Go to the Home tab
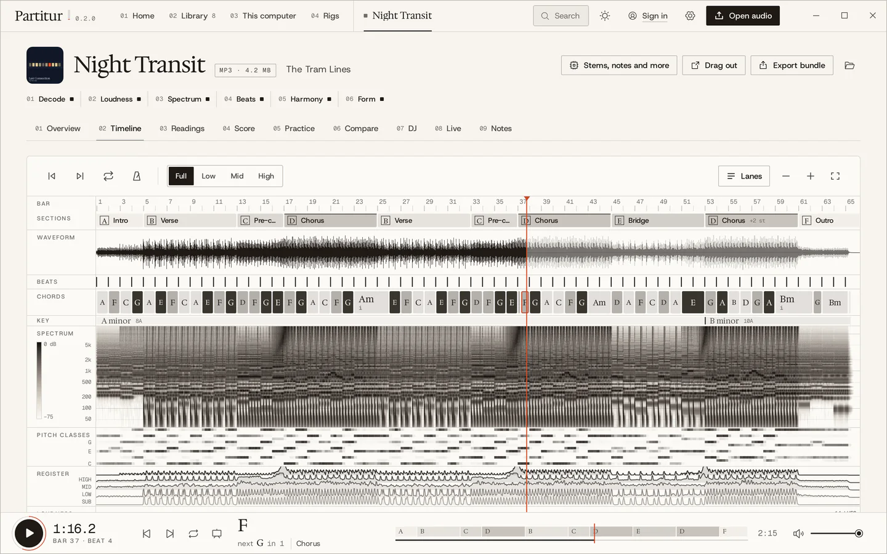 (137, 16)
